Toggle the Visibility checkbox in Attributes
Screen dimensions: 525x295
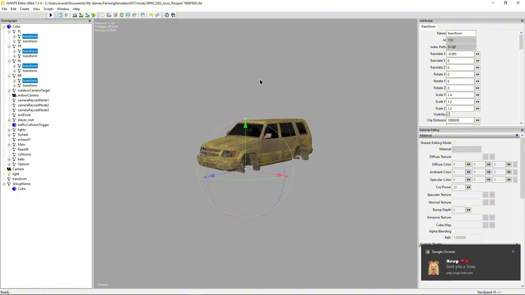[448, 115]
